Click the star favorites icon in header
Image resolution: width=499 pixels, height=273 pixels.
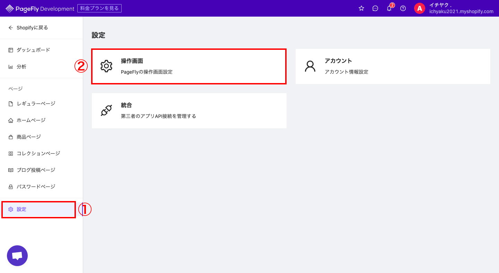pos(361,8)
